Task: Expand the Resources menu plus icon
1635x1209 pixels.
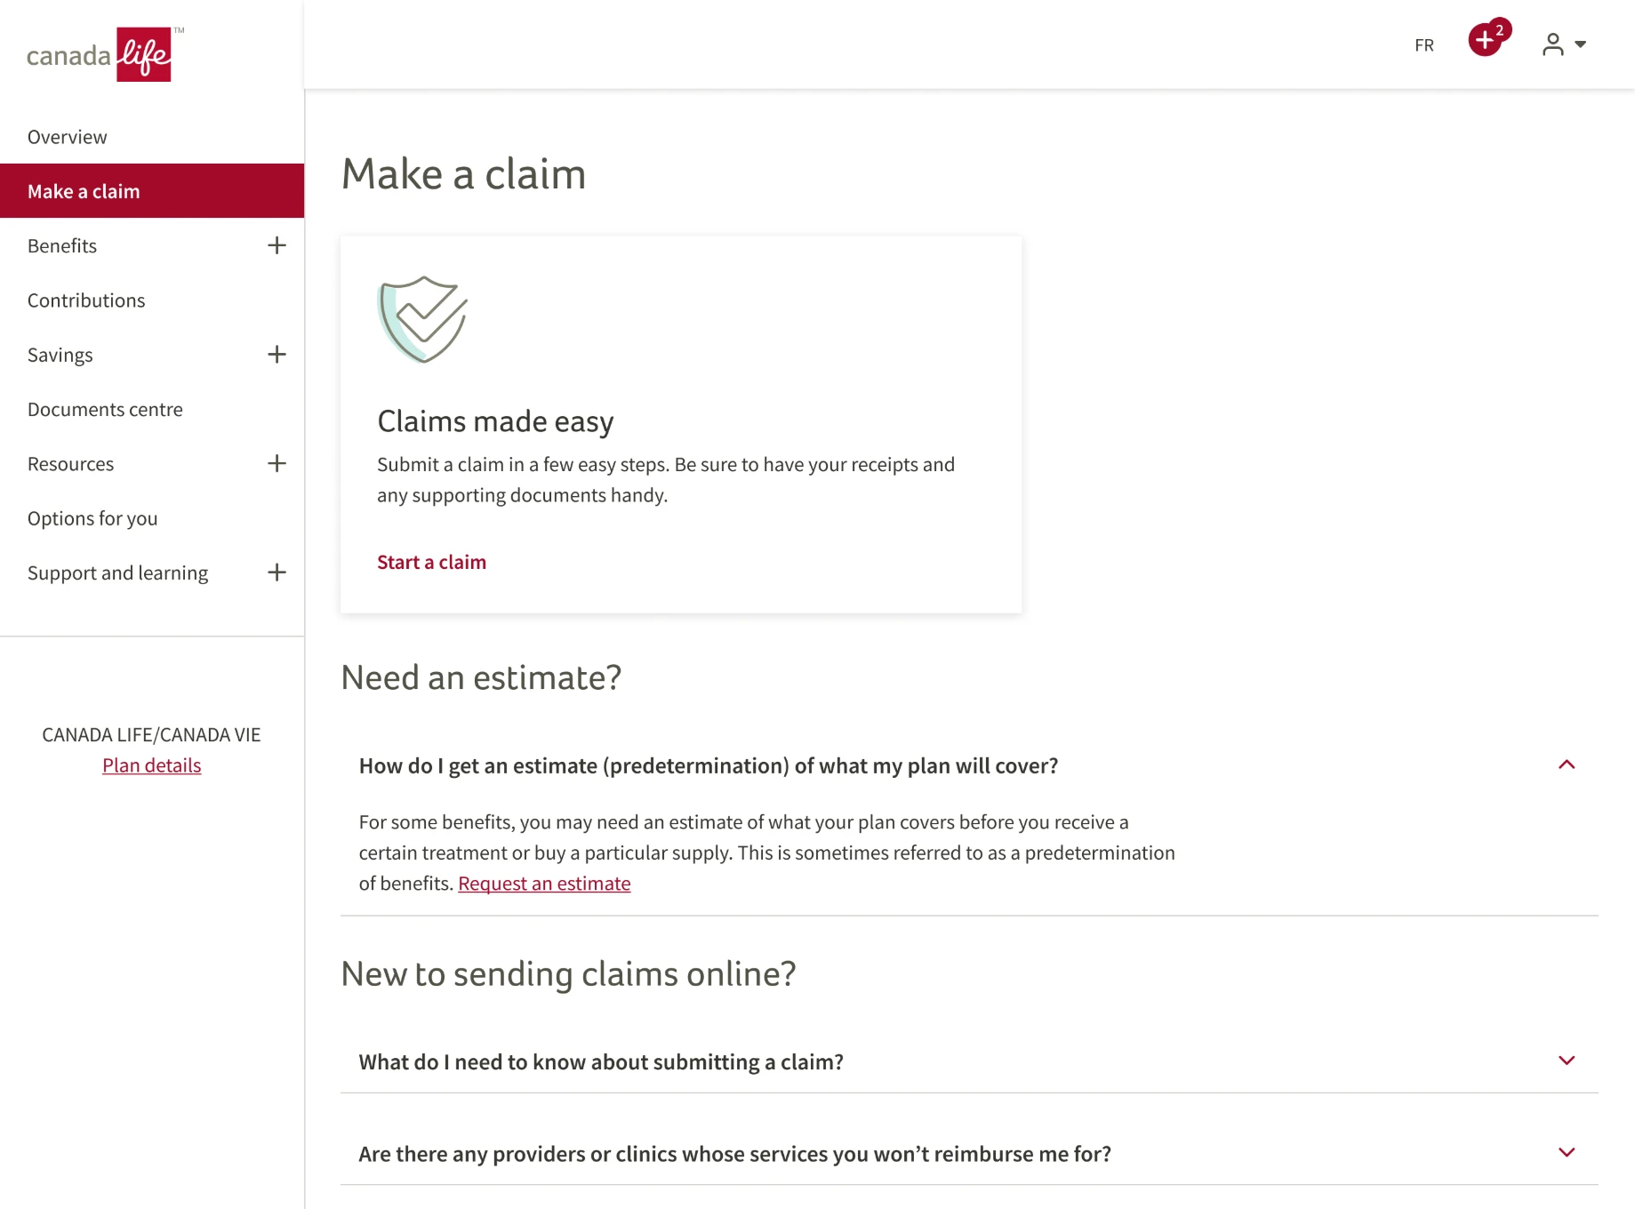Action: (x=277, y=463)
